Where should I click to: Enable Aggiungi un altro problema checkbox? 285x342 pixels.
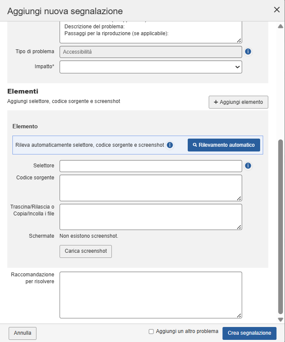pos(151,331)
